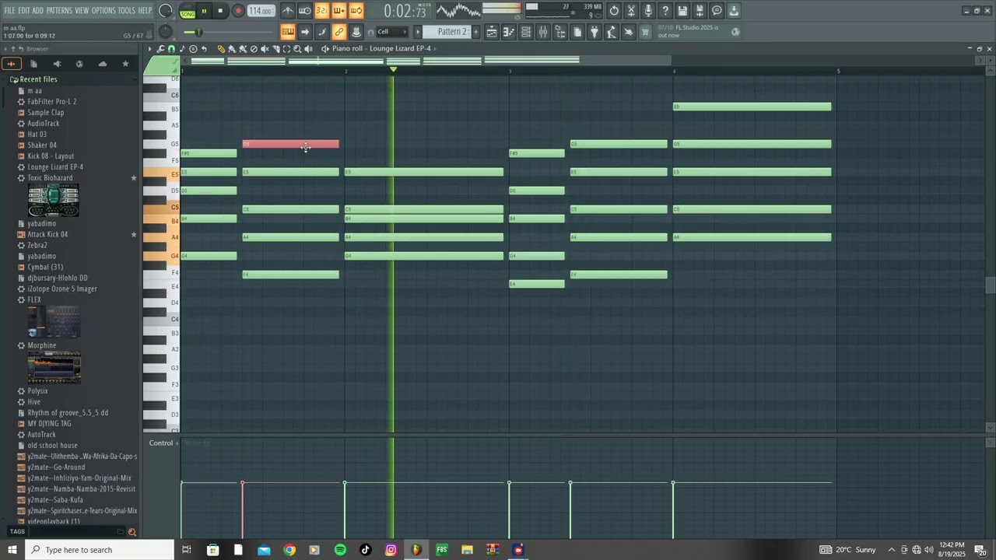Click the tempo tapper icon
996x560 pixels.
(612, 32)
